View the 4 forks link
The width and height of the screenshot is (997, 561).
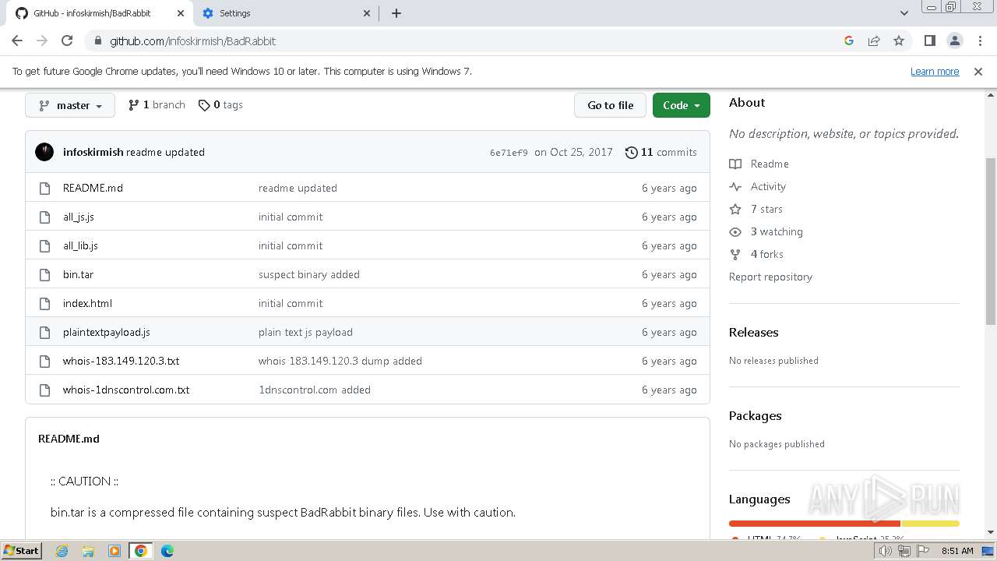tap(756, 254)
